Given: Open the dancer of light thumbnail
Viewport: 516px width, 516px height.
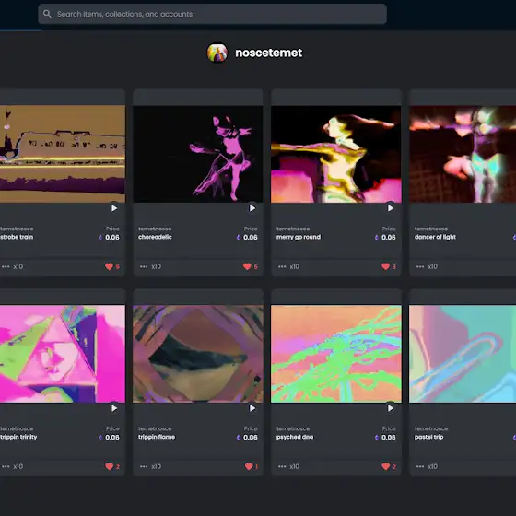Looking at the screenshot, I should (463, 154).
